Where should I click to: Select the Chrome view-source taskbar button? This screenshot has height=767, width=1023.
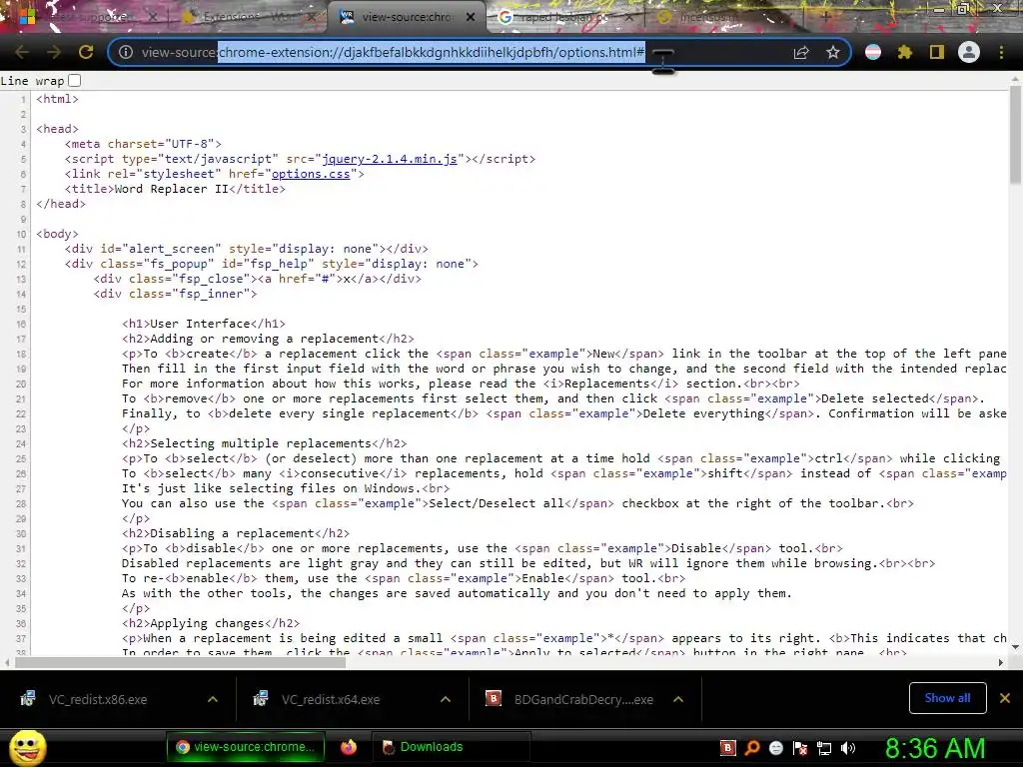245,747
